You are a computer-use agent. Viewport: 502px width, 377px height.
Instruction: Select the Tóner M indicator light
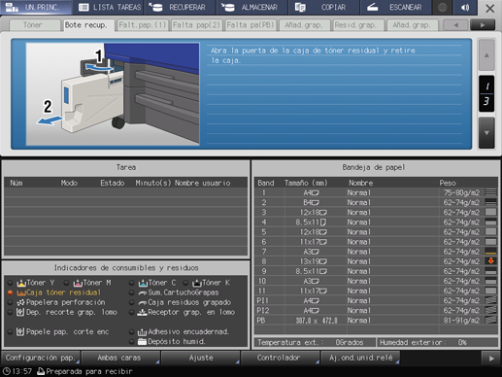click(x=66, y=283)
